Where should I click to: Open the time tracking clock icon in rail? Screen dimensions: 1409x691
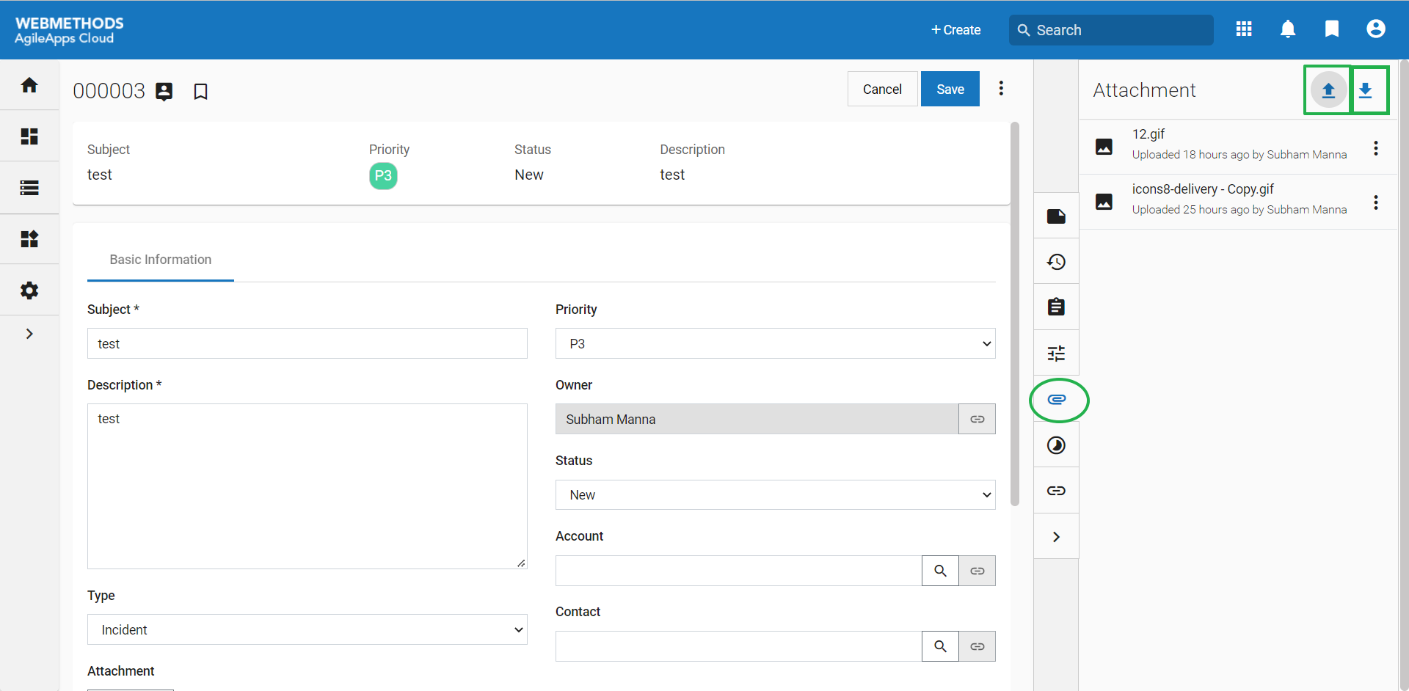(1056, 445)
